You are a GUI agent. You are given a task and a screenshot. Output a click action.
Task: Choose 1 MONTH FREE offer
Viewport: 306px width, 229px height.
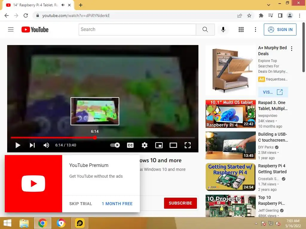117,204
